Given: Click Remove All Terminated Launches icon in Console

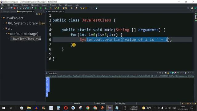Looking at the screenshot, I should pos(163,73).
